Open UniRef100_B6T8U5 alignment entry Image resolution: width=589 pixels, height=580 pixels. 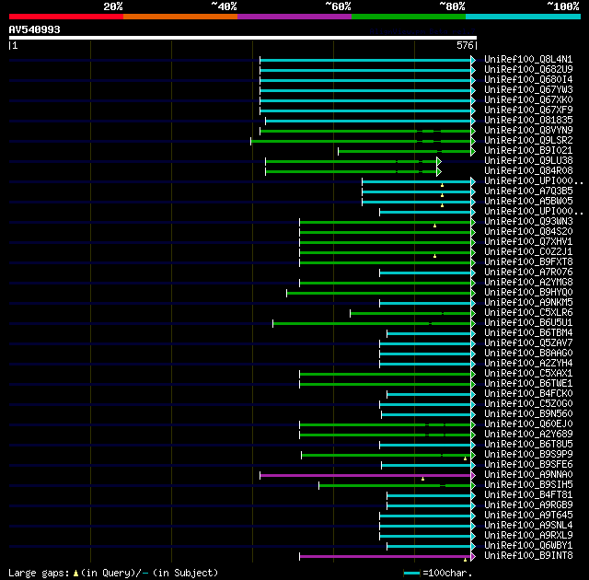[x=528, y=445]
